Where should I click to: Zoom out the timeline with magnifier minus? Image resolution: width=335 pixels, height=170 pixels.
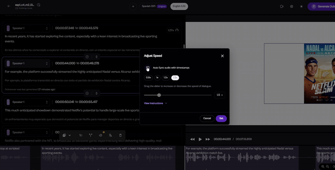[327, 166]
